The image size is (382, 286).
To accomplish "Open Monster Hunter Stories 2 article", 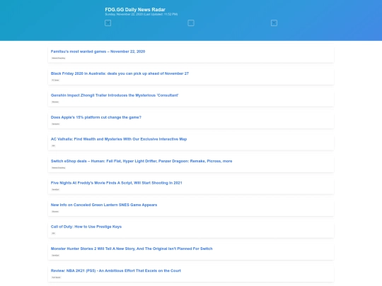I will tap(132, 249).
